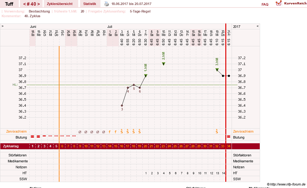Click the left SSW row label
The image size is (307, 188).
click(x=23, y=179)
